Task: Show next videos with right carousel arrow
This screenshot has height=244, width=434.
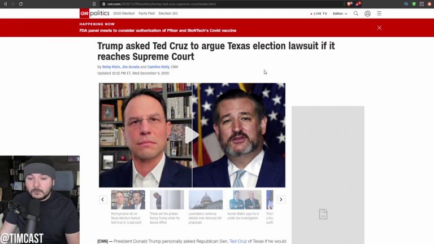Action: click(281, 199)
